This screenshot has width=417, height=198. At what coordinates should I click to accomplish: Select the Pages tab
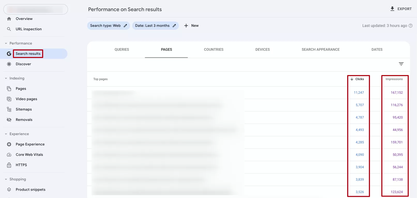166,49
